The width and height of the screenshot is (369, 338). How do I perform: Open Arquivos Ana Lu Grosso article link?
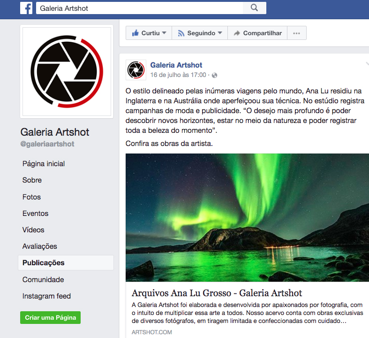pos(217,293)
